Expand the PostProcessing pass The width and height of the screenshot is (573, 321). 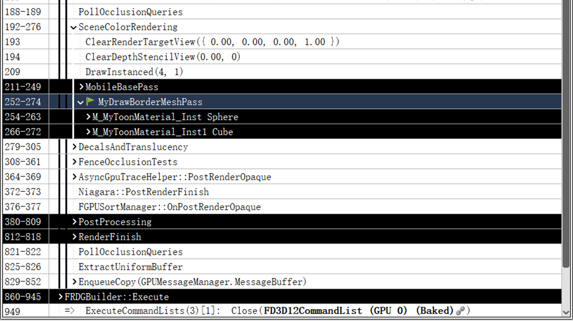tap(74, 222)
